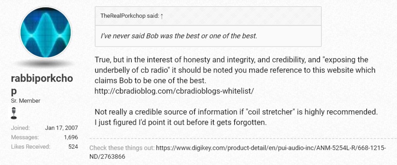Click the Sr. Member title label
397x165 pixels.
click(x=26, y=101)
